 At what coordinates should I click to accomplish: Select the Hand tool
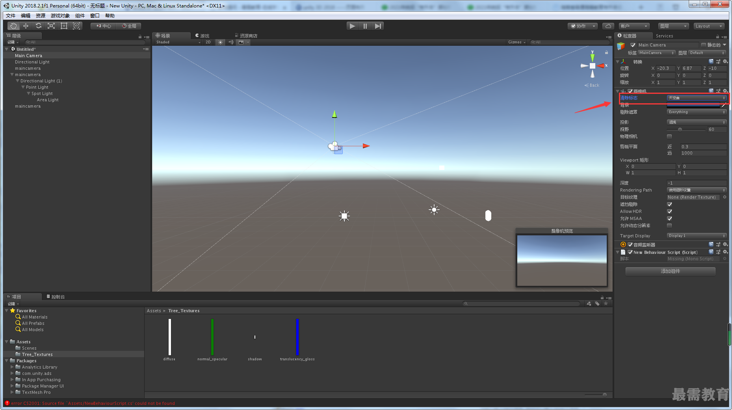[13, 26]
